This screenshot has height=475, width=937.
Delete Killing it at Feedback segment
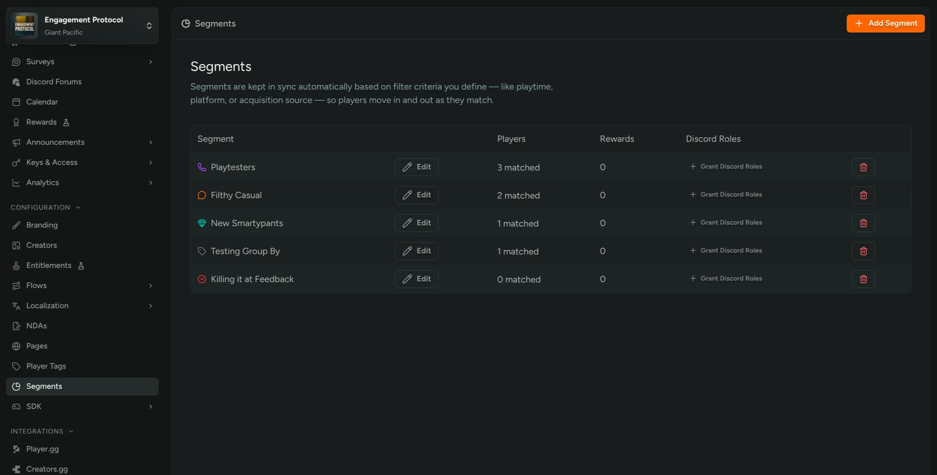(863, 279)
